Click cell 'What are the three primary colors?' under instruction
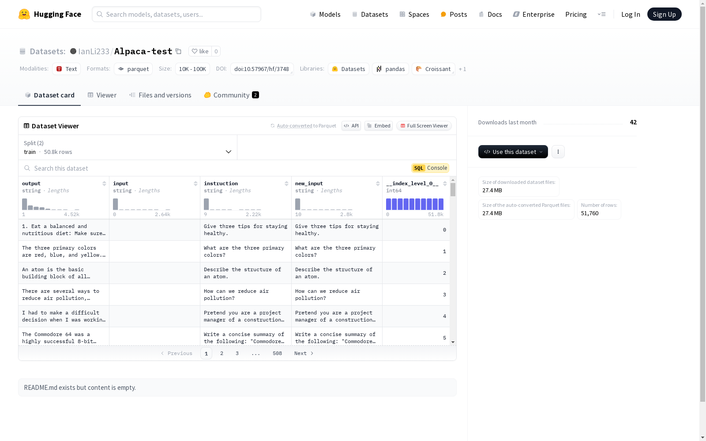This screenshot has width=706, height=441. (245, 251)
